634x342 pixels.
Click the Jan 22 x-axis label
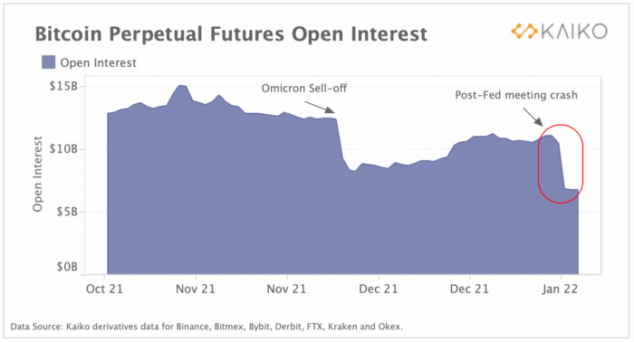click(560, 290)
